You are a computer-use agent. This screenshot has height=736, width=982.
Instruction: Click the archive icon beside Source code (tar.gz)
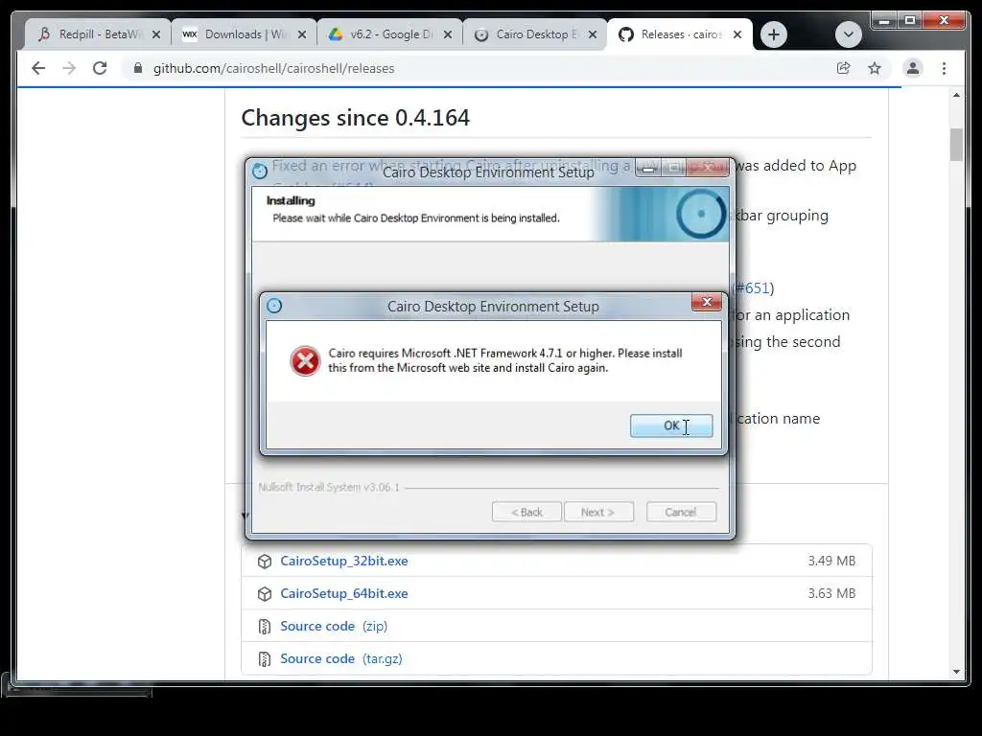tap(265, 659)
